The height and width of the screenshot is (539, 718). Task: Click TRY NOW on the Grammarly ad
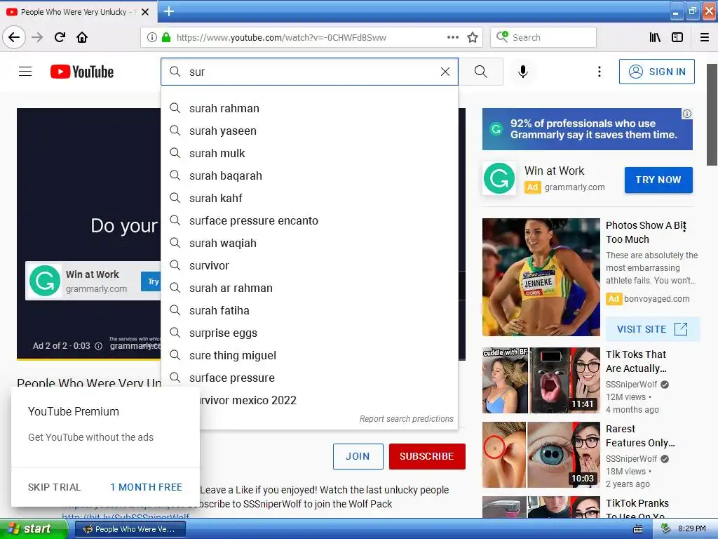coord(658,180)
